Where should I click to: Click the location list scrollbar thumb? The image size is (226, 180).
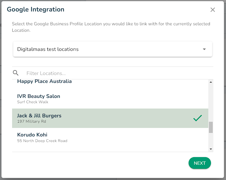(211, 127)
